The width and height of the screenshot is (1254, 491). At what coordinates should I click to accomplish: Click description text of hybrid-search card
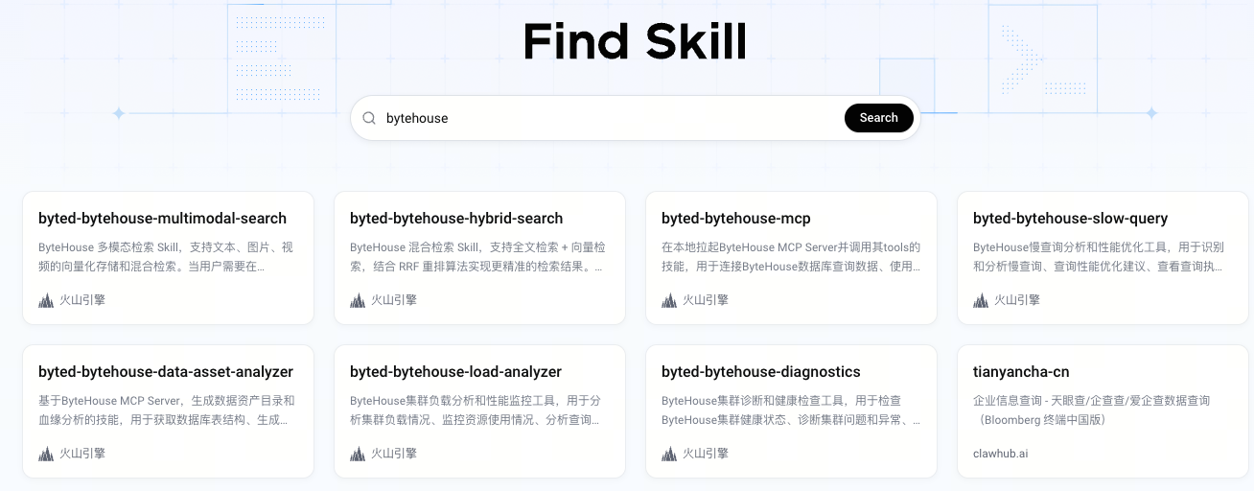pos(476,256)
